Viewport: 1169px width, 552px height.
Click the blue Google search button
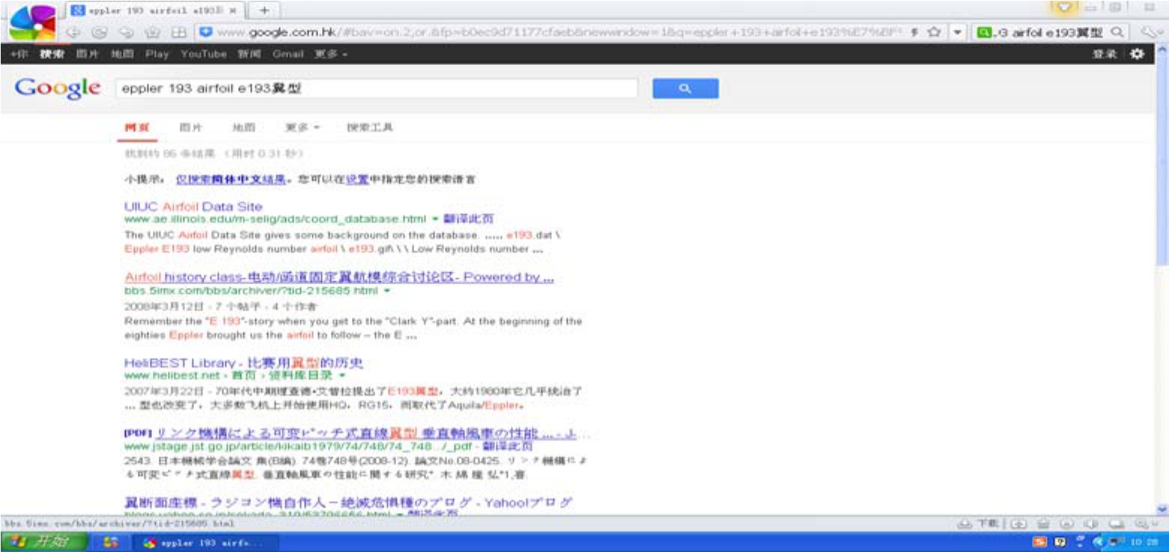(685, 88)
